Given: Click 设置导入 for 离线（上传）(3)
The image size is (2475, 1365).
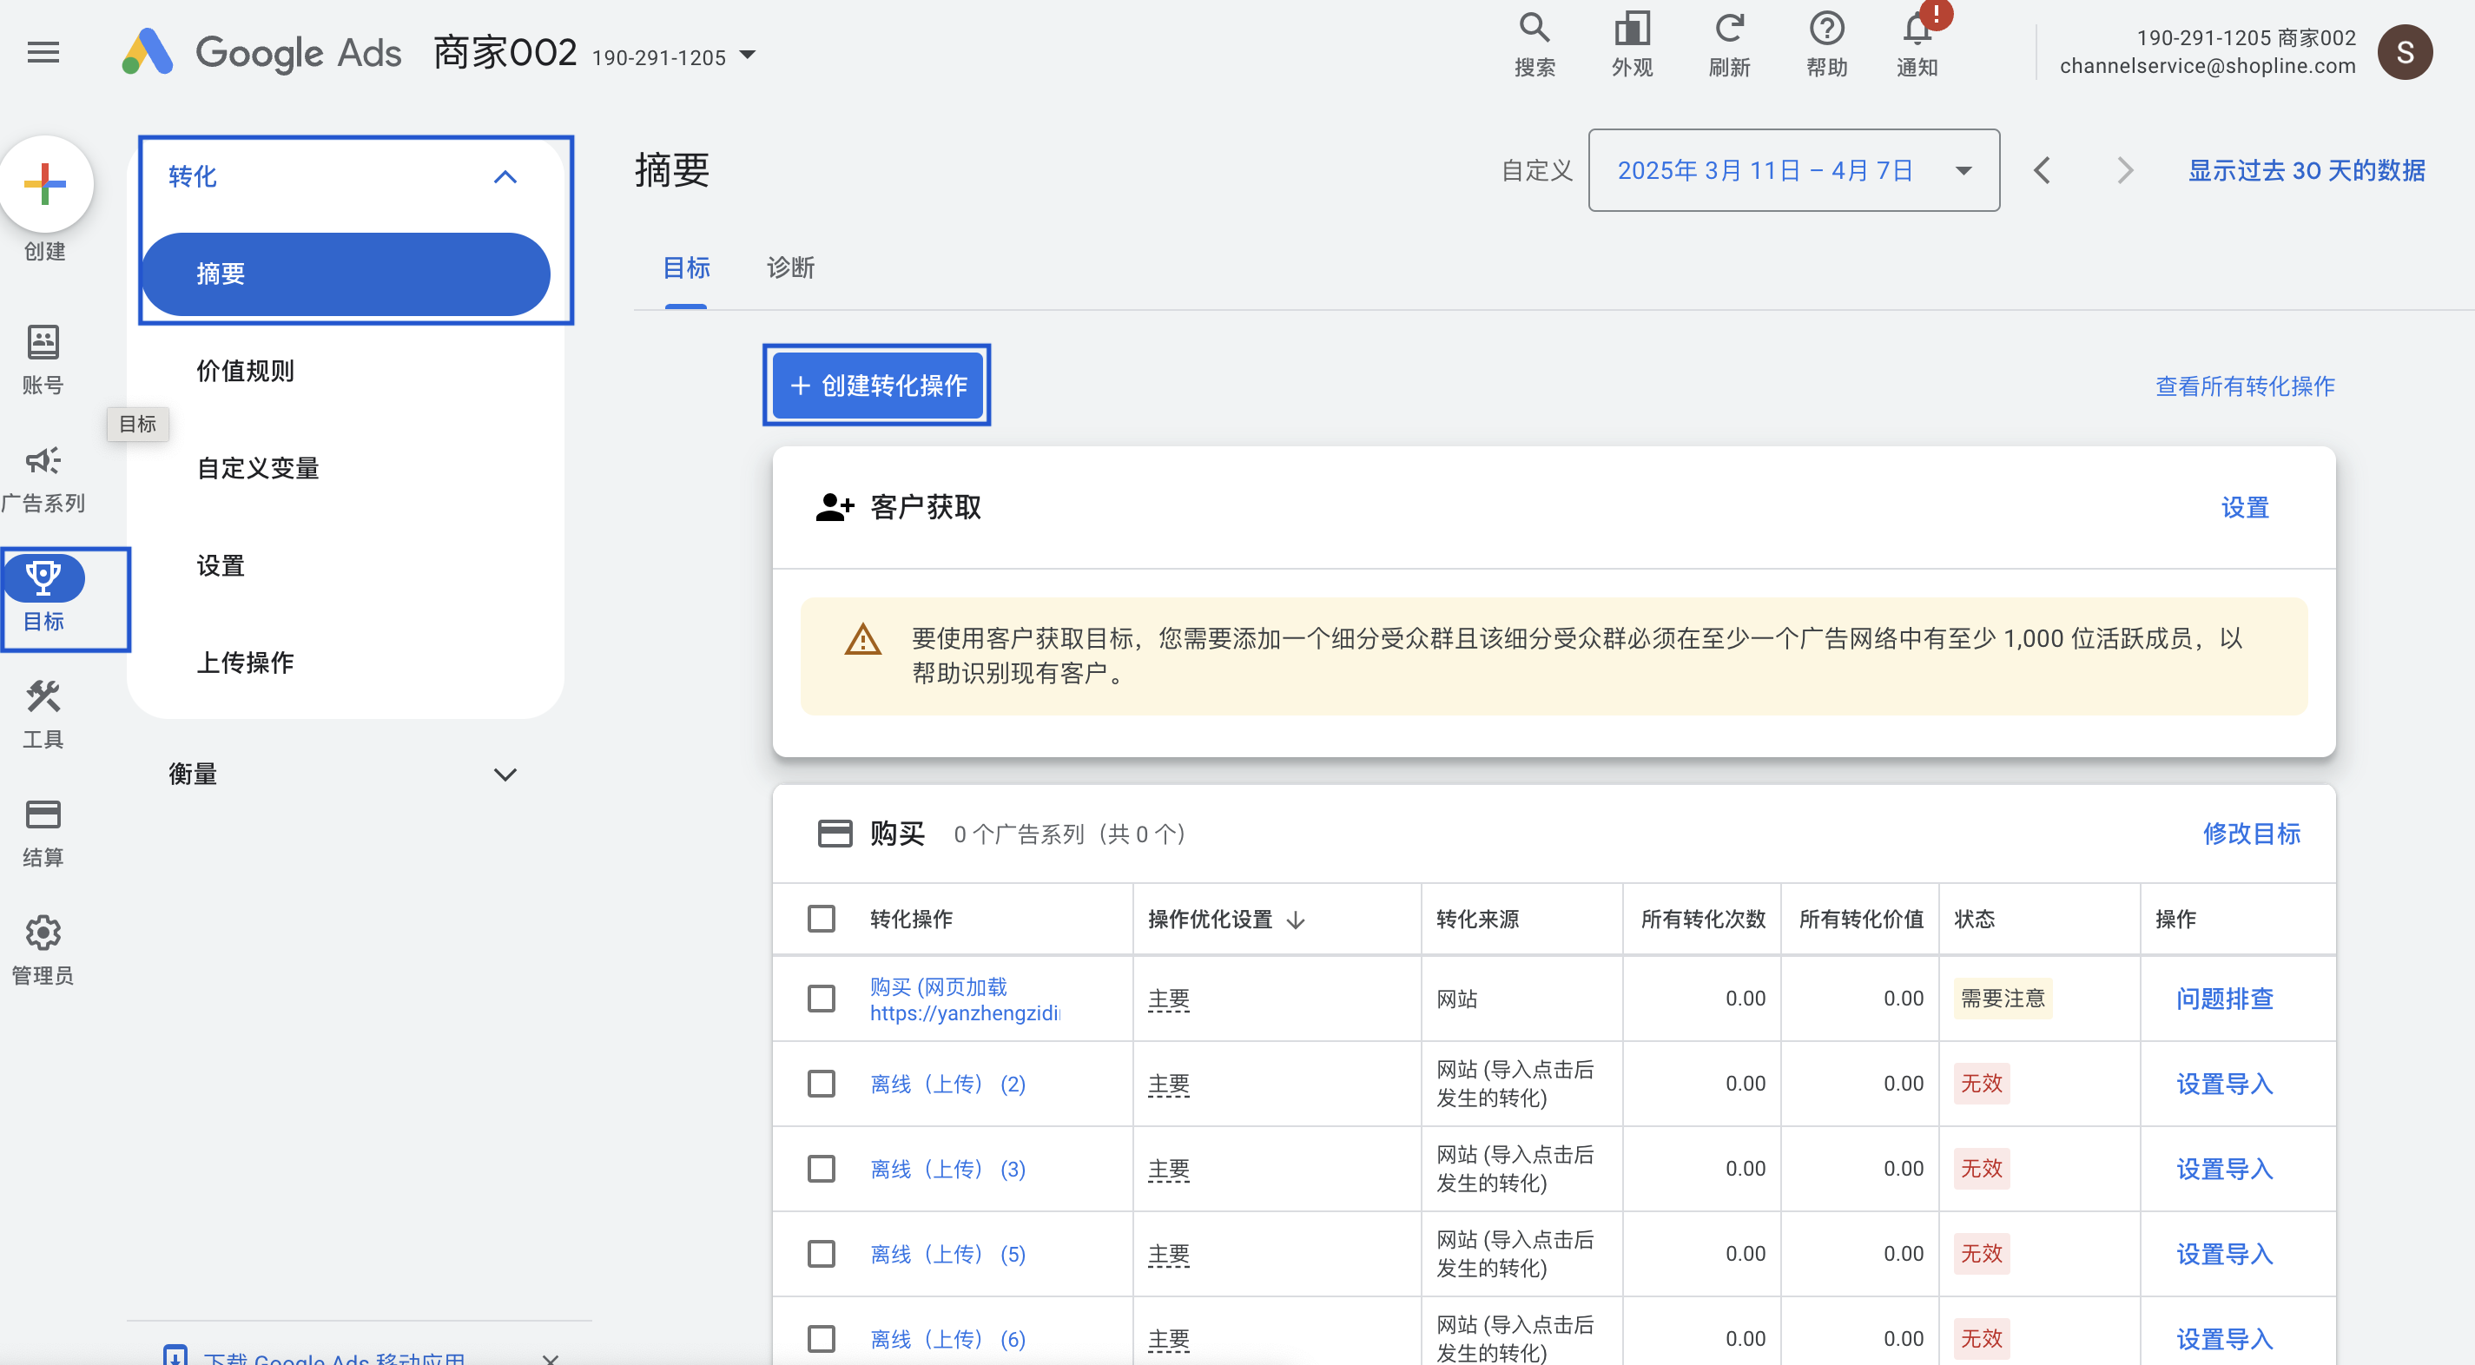Looking at the screenshot, I should point(2224,1169).
